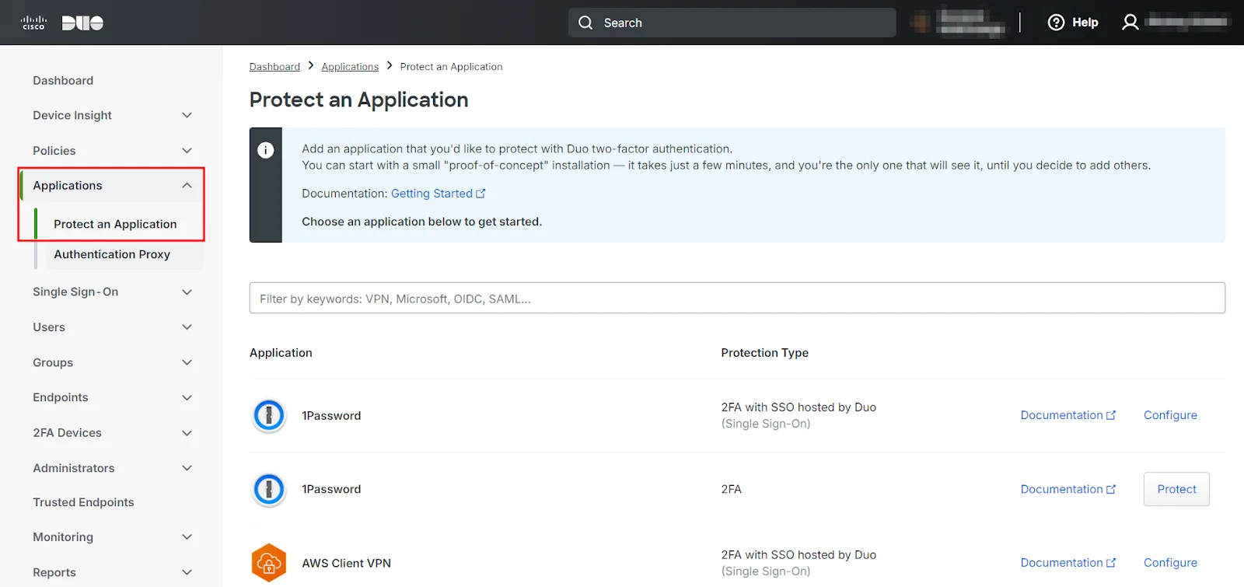Open the Applications sidebar item
Viewport: 1244px width, 587px height.
coord(68,185)
